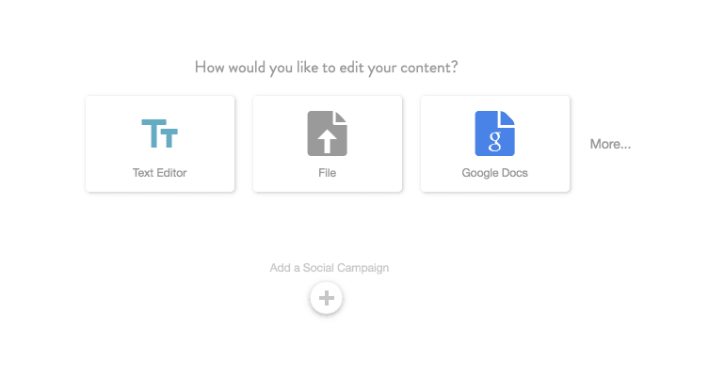The width and height of the screenshot is (725, 376).
Task: Click the white upward arrow in File icon
Action: pyautogui.click(x=327, y=139)
